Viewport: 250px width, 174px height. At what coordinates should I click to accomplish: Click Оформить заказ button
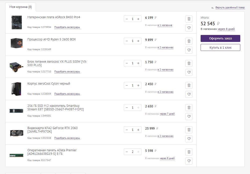click(x=220, y=38)
